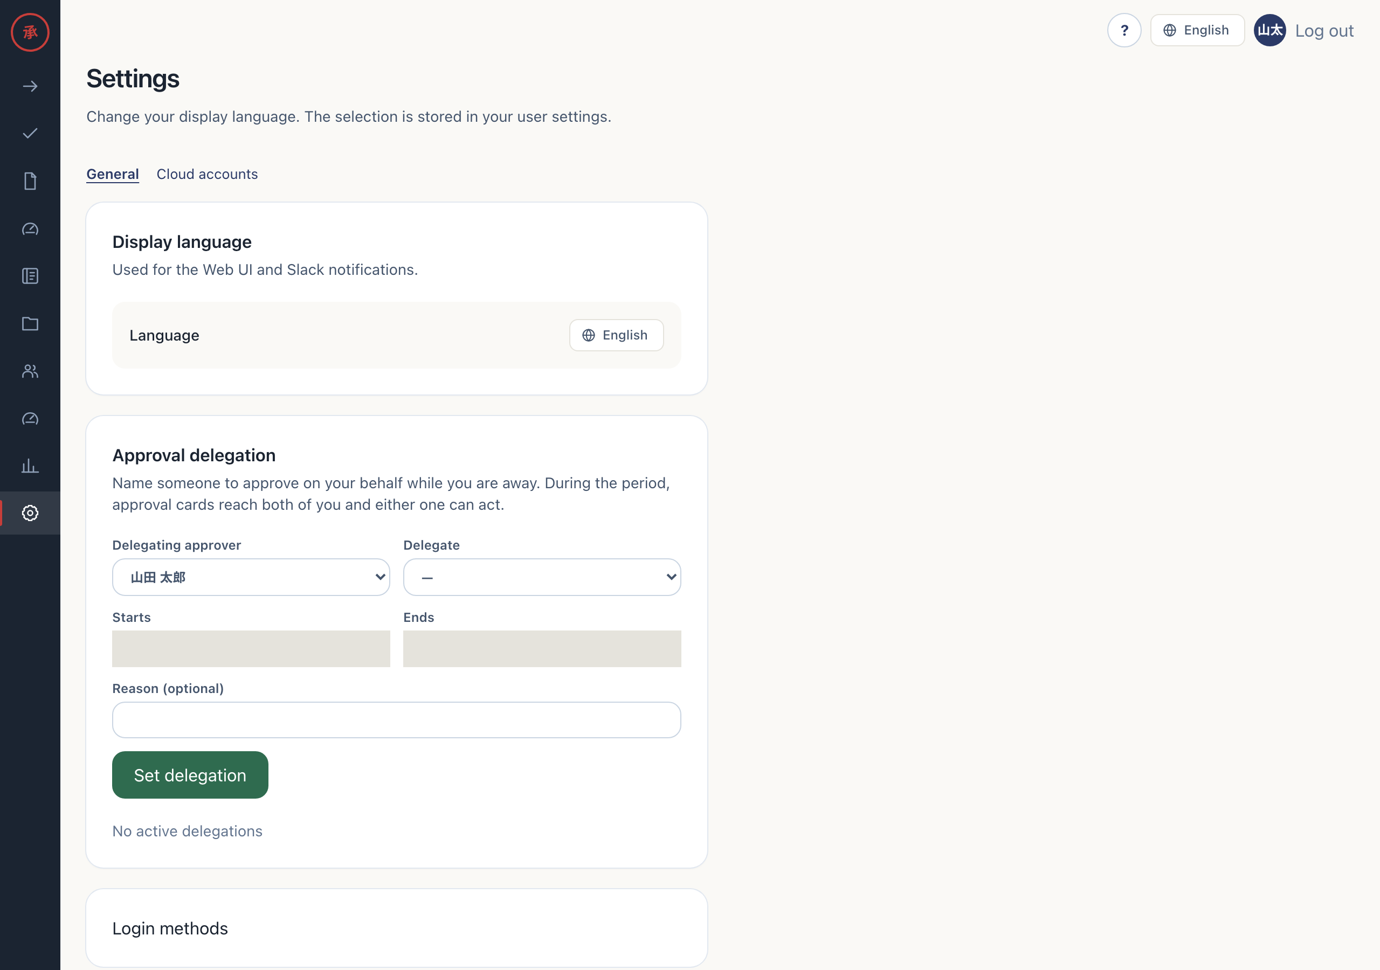Click the red app logo in sidebar

point(30,32)
